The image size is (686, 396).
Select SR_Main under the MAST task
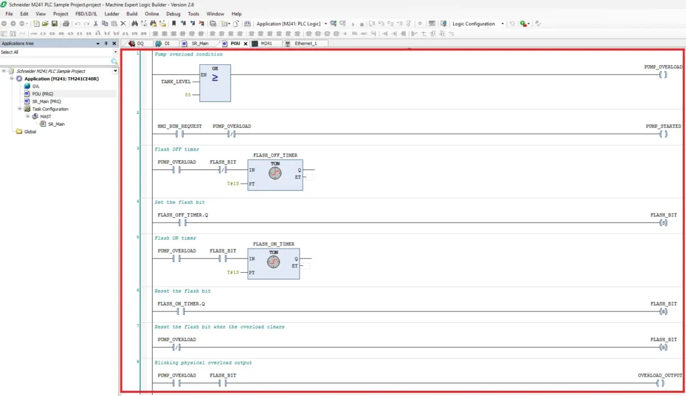click(x=56, y=124)
